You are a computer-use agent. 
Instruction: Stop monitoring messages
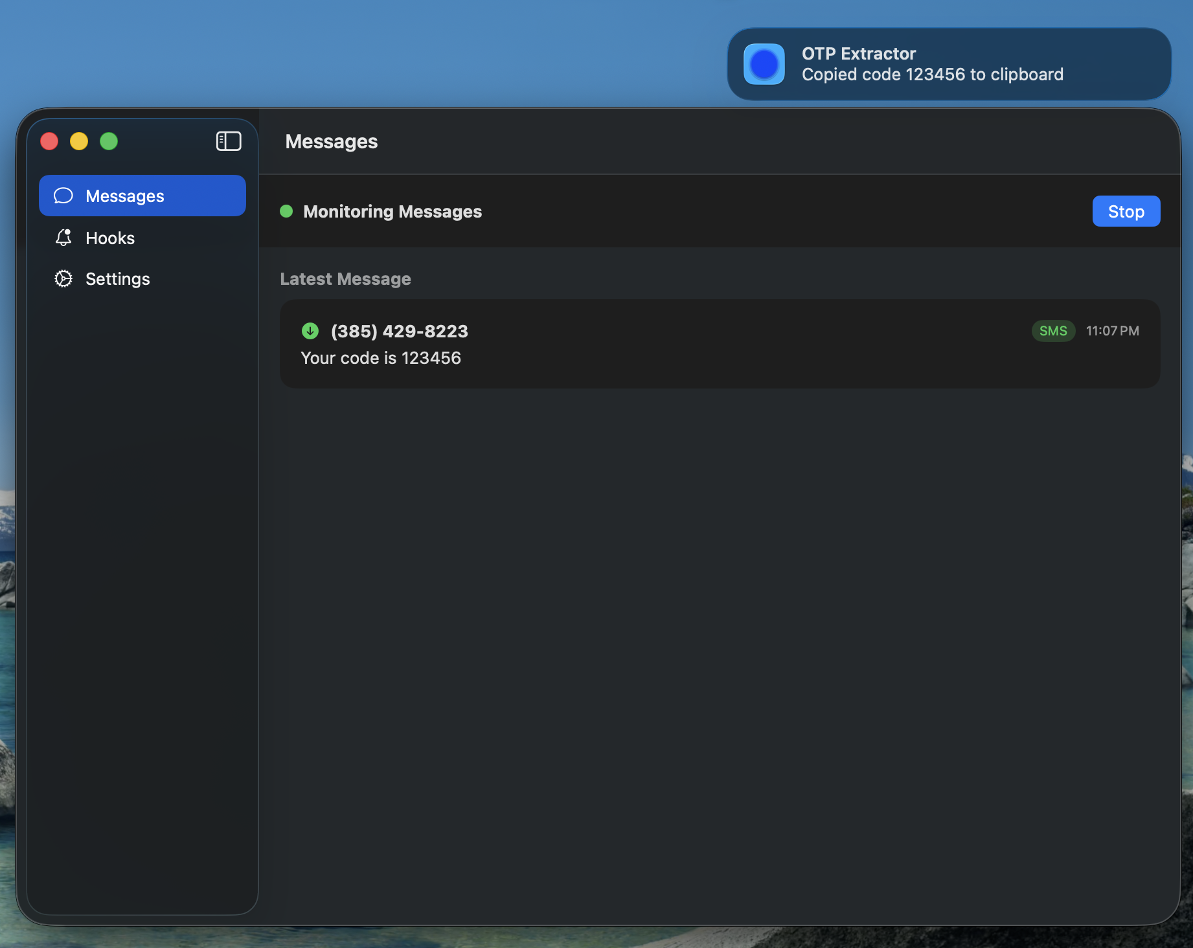1126,211
